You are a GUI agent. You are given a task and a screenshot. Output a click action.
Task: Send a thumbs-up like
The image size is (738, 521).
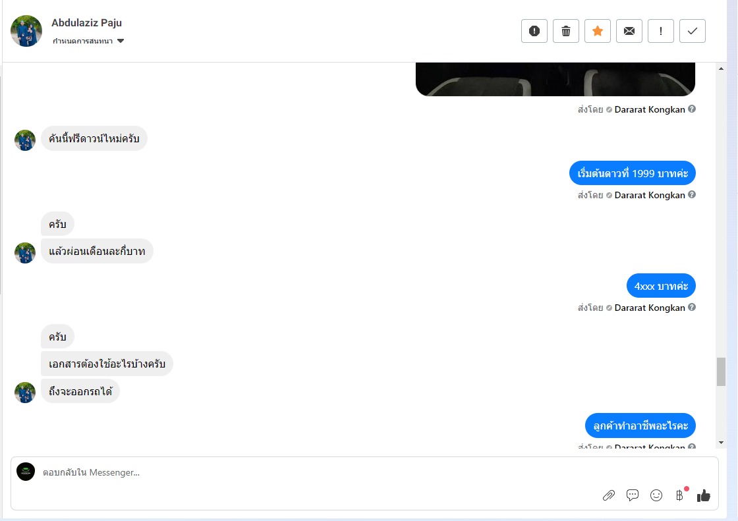click(x=703, y=495)
